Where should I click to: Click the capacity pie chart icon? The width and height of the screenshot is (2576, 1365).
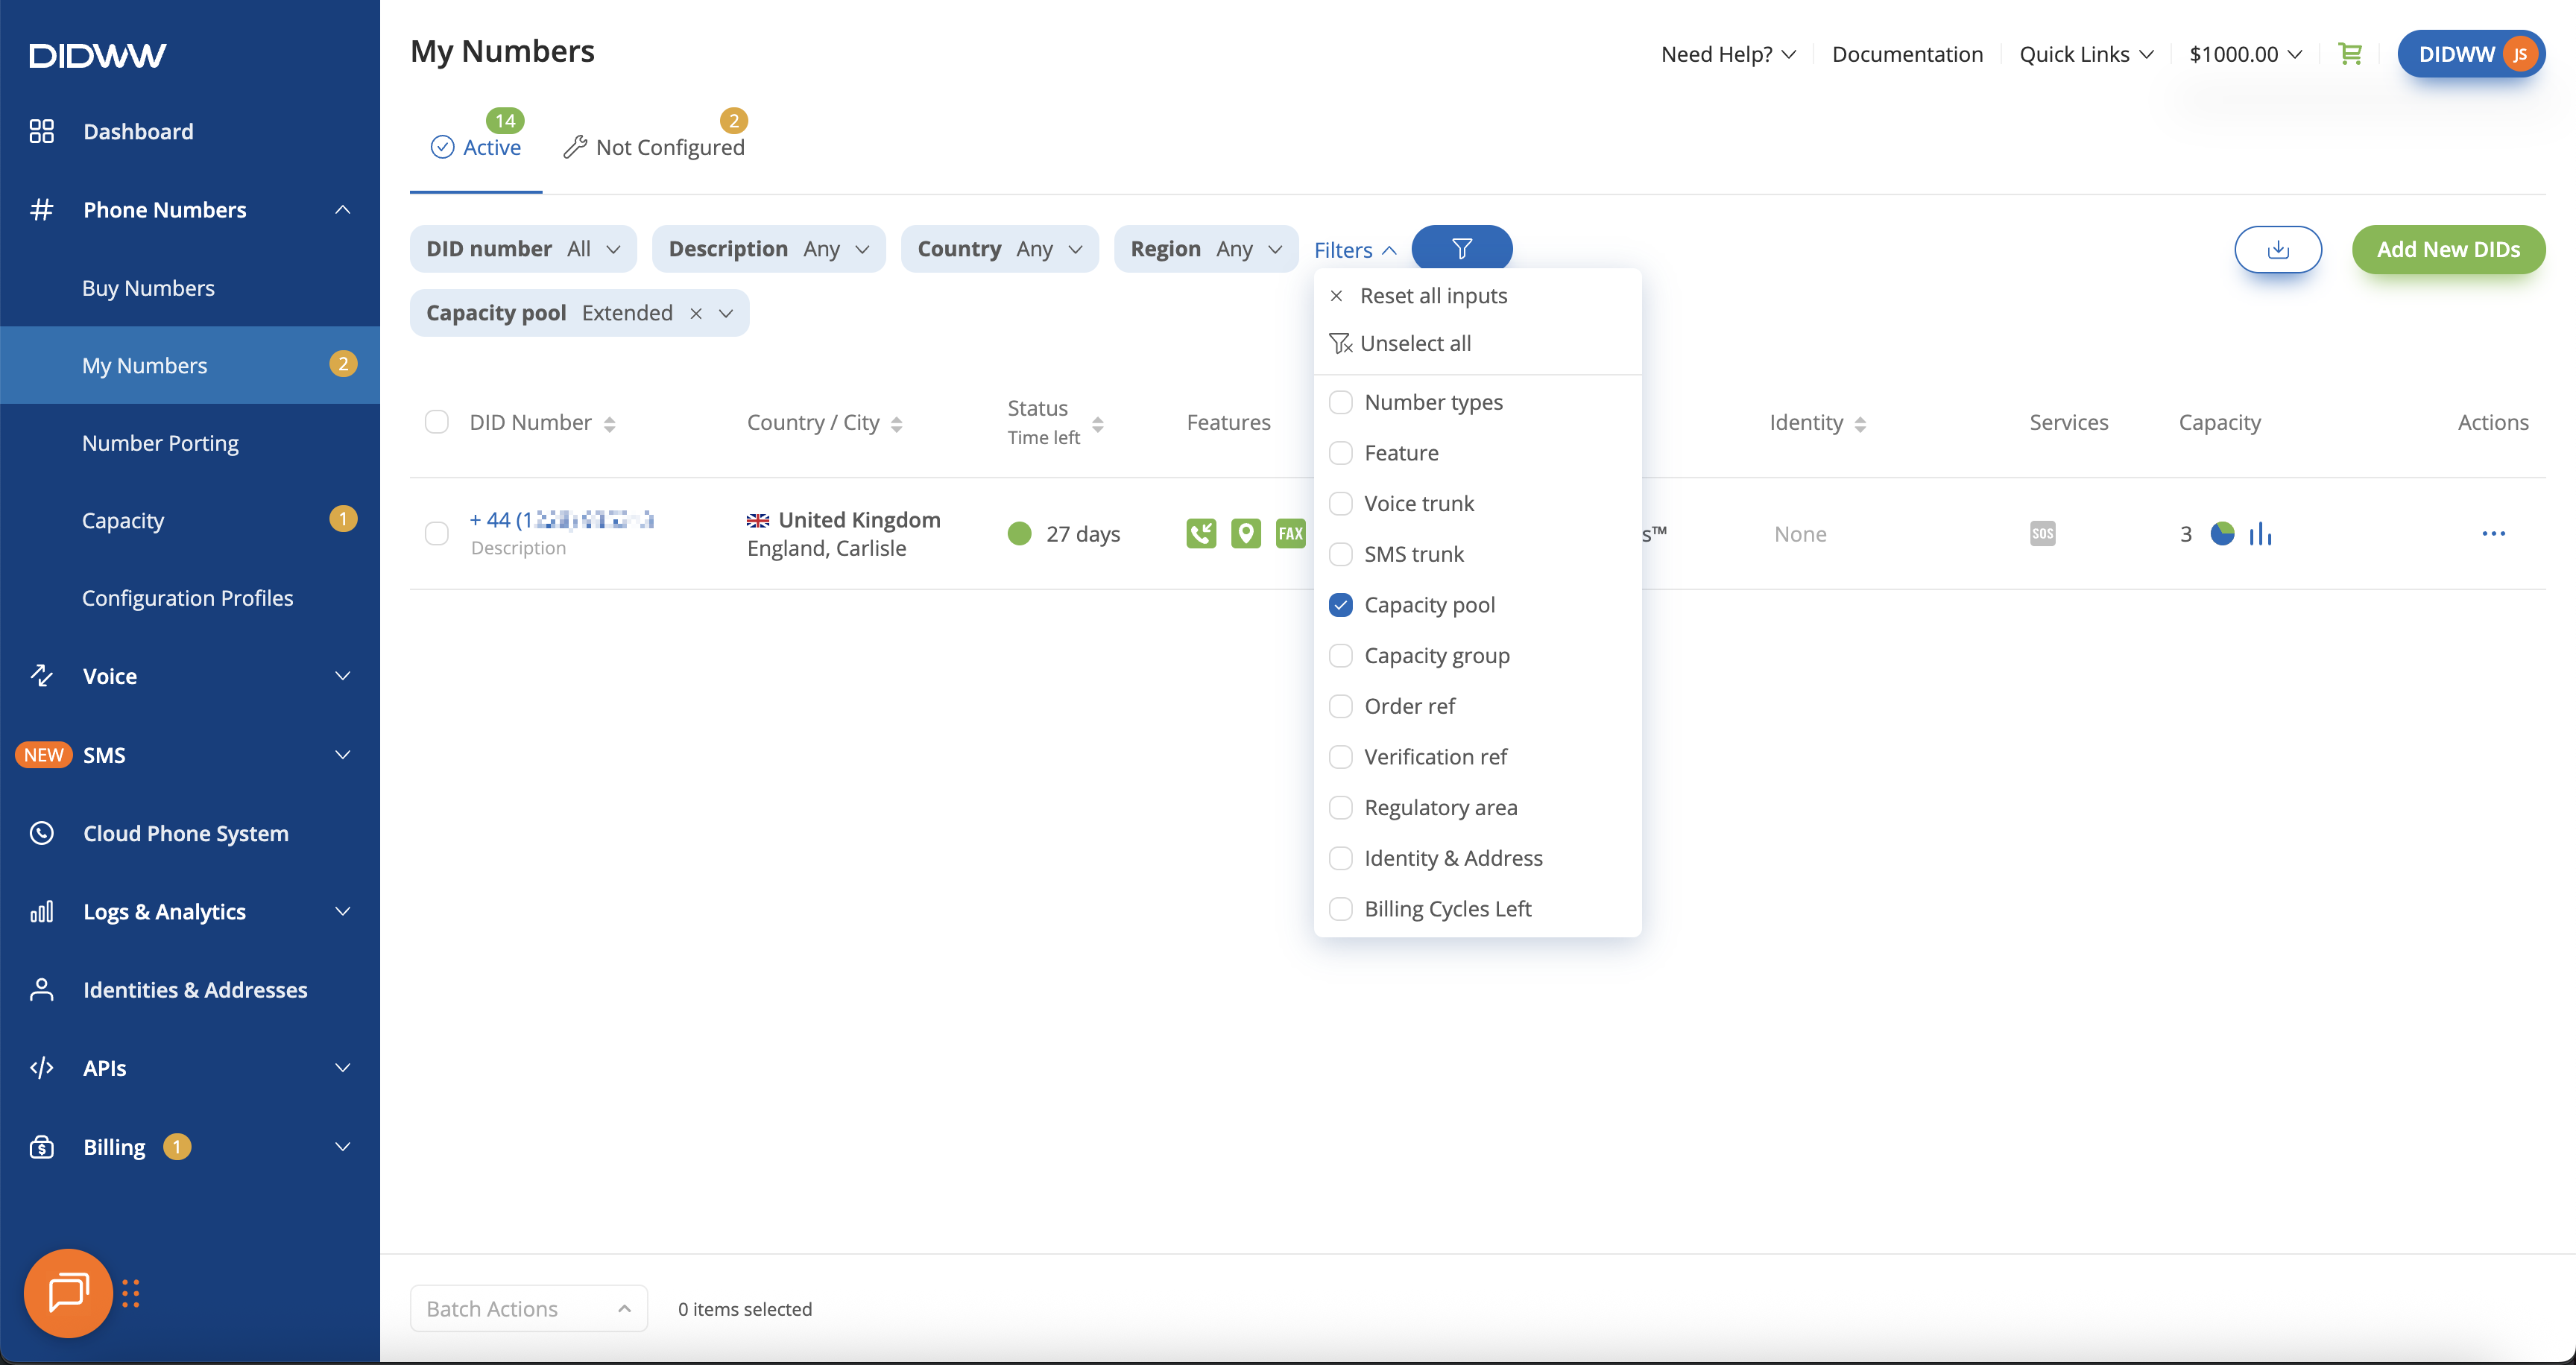pyautogui.click(x=2222, y=533)
